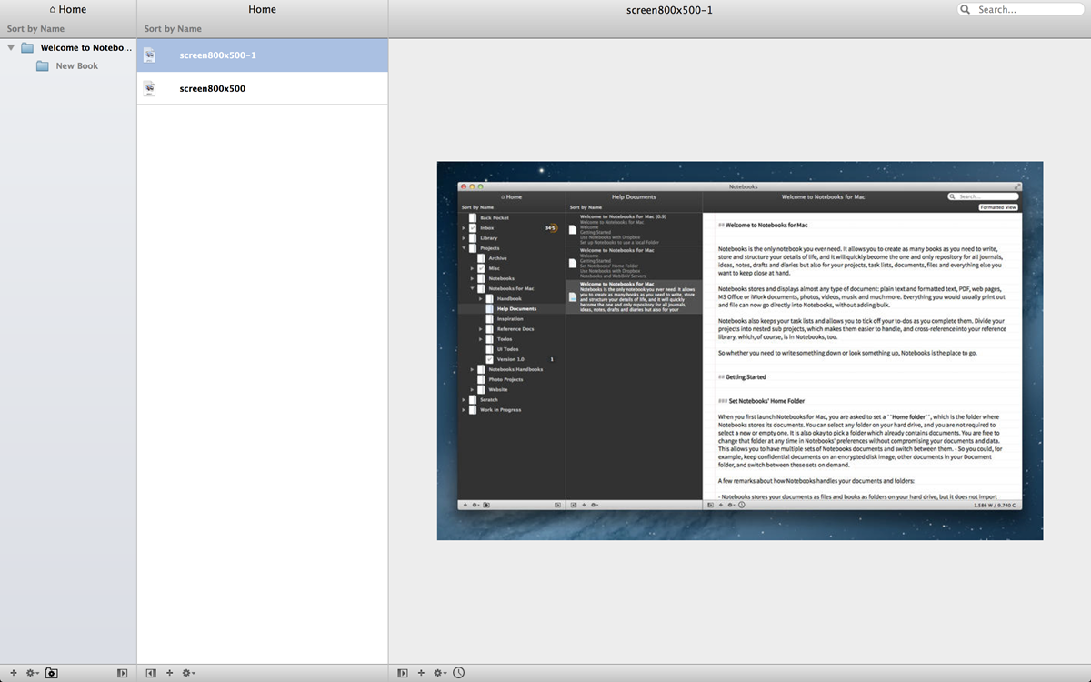Click the Welcome to Notebooks folder icon
Viewport: 1091px width, 682px height.
tap(27, 47)
